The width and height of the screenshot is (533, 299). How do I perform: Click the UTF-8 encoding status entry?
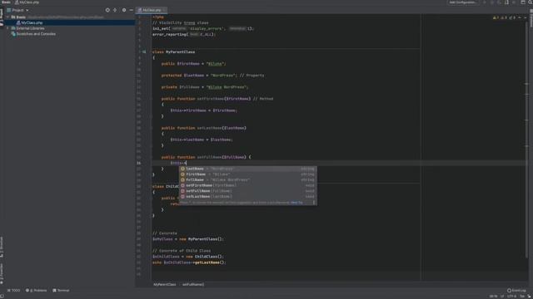[511, 297]
